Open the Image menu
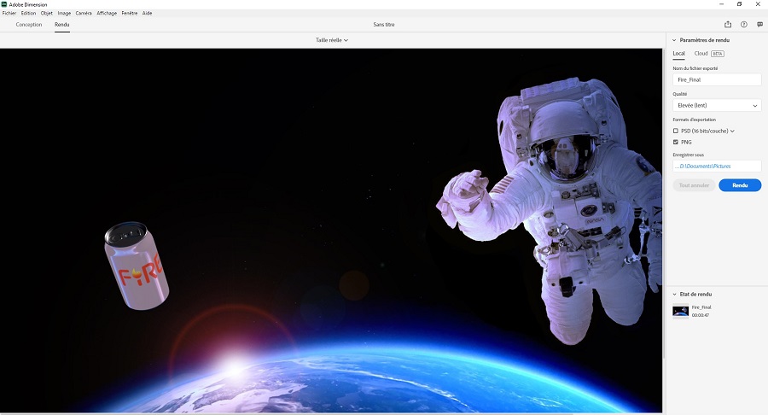 click(64, 13)
